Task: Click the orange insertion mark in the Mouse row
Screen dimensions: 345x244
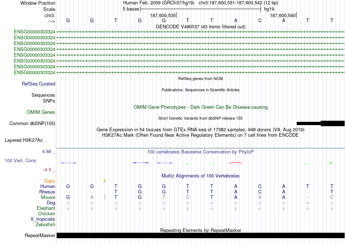Action: [x=105, y=197]
